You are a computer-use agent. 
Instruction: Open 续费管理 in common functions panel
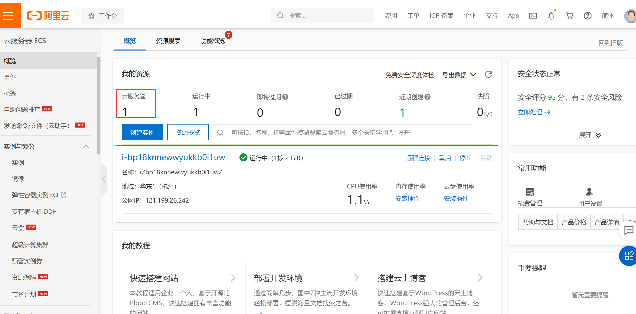530,197
